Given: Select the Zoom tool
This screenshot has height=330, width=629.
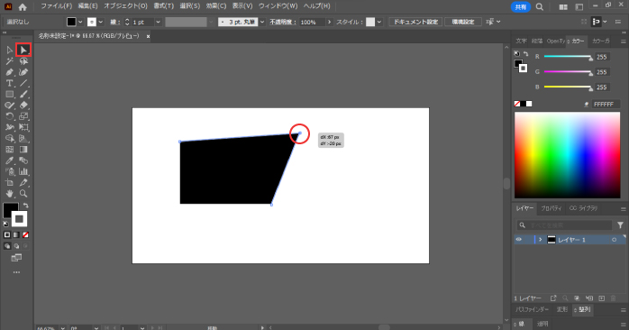Looking at the screenshot, I should pyautogui.click(x=23, y=194).
